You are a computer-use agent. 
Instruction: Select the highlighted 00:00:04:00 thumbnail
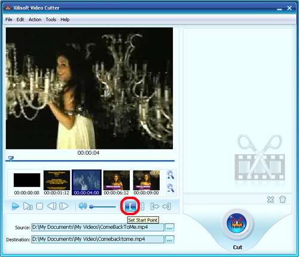click(87, 182)
